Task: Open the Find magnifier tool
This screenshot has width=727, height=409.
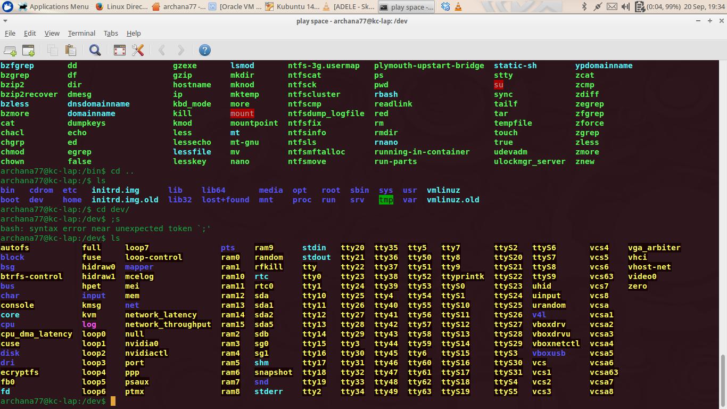Action: [95, 50]
